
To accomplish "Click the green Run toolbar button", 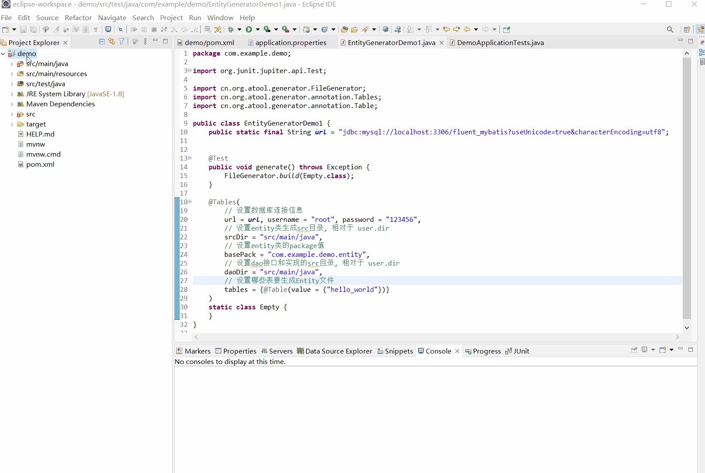I will pyautogui.click(x=249, y=29).
